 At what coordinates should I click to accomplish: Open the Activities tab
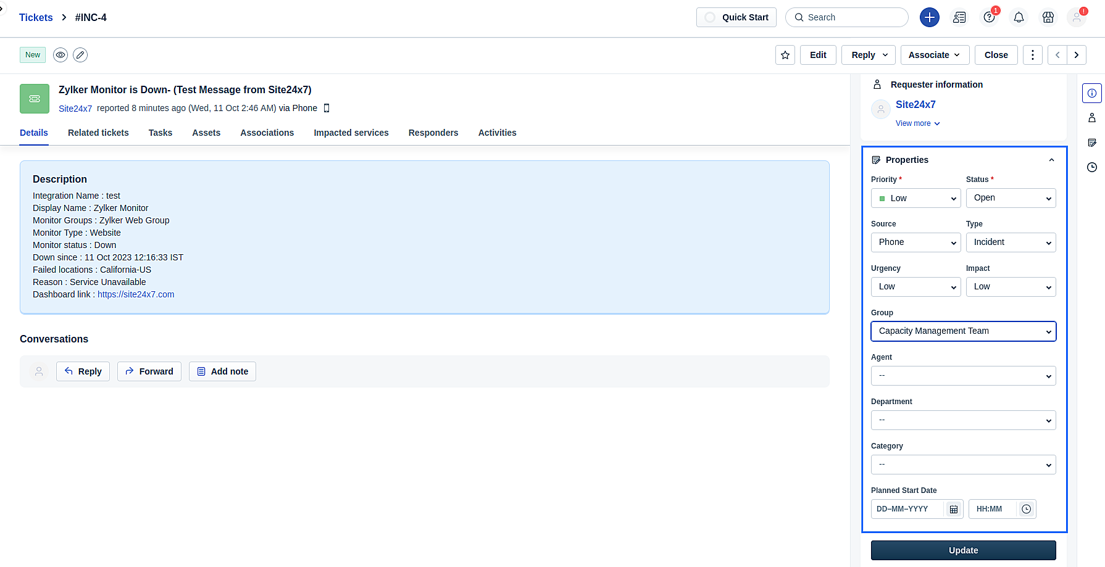click(x=497, y=133)
